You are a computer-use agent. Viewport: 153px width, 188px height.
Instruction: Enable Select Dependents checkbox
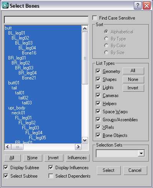tap(51, 176)
